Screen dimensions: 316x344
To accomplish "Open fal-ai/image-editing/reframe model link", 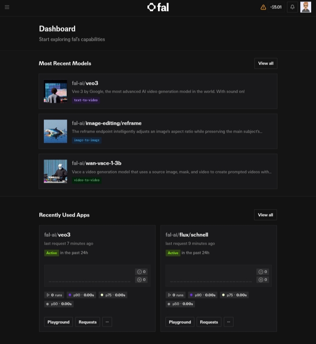I will point(107,123).
